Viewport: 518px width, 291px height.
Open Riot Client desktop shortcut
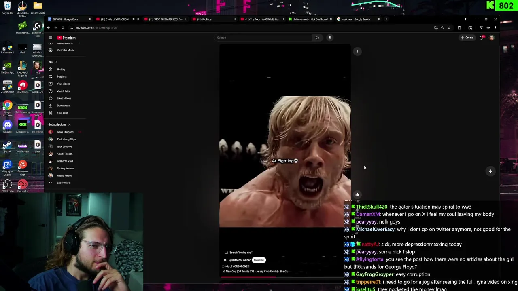(x=22, y=87)
